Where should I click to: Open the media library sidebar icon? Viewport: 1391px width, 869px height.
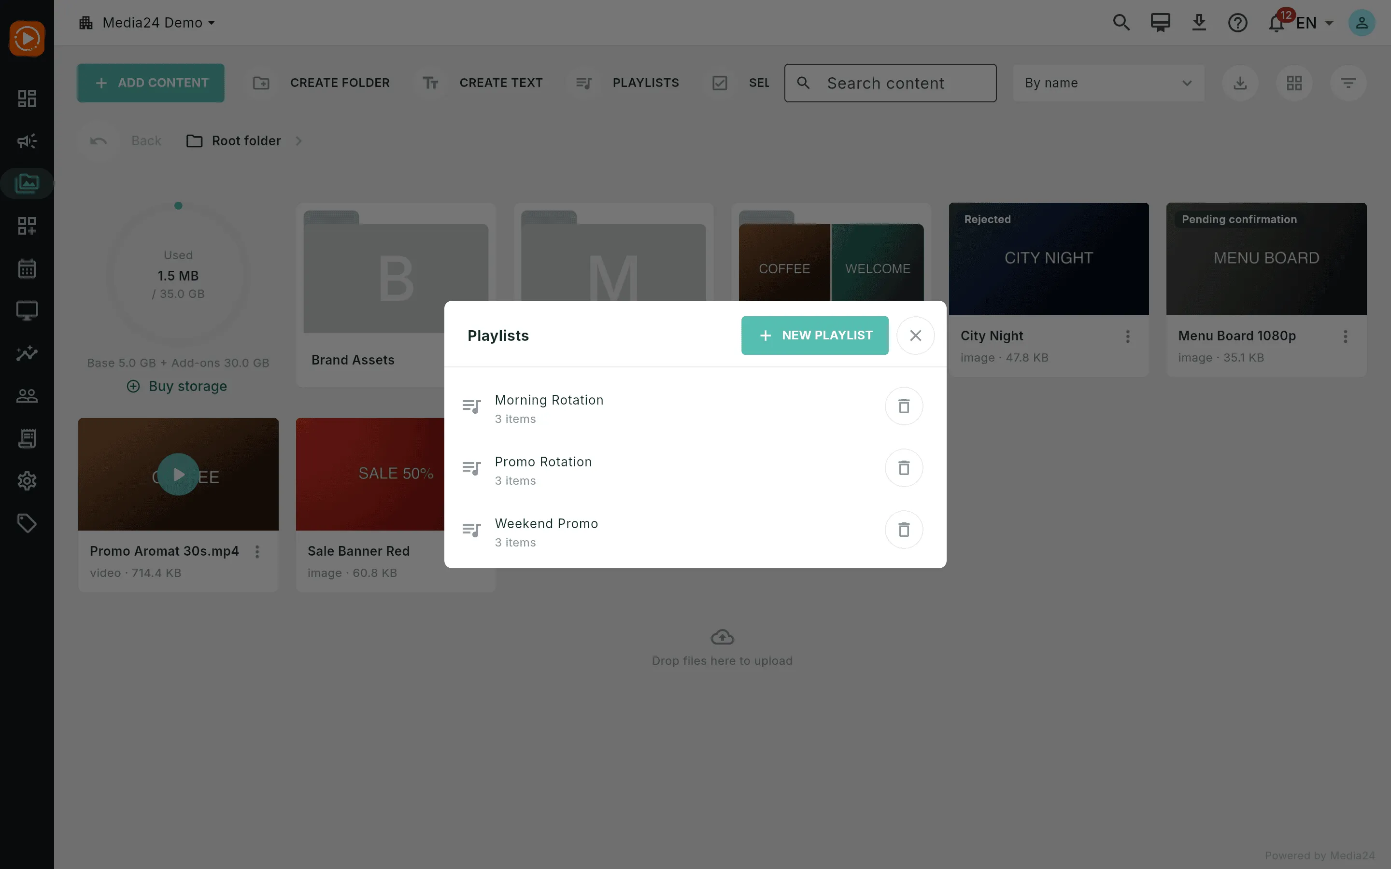tap(27, 183)
